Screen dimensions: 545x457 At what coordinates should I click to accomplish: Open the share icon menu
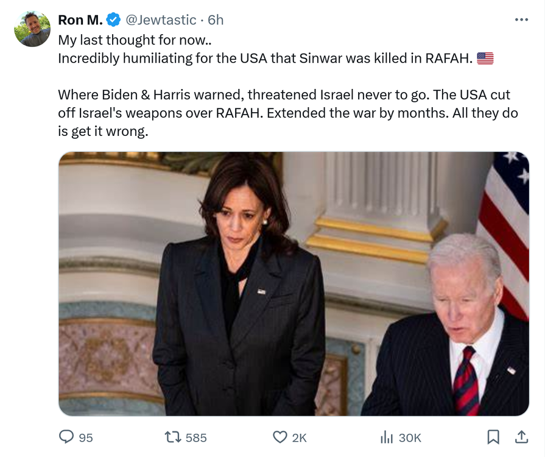521,437
